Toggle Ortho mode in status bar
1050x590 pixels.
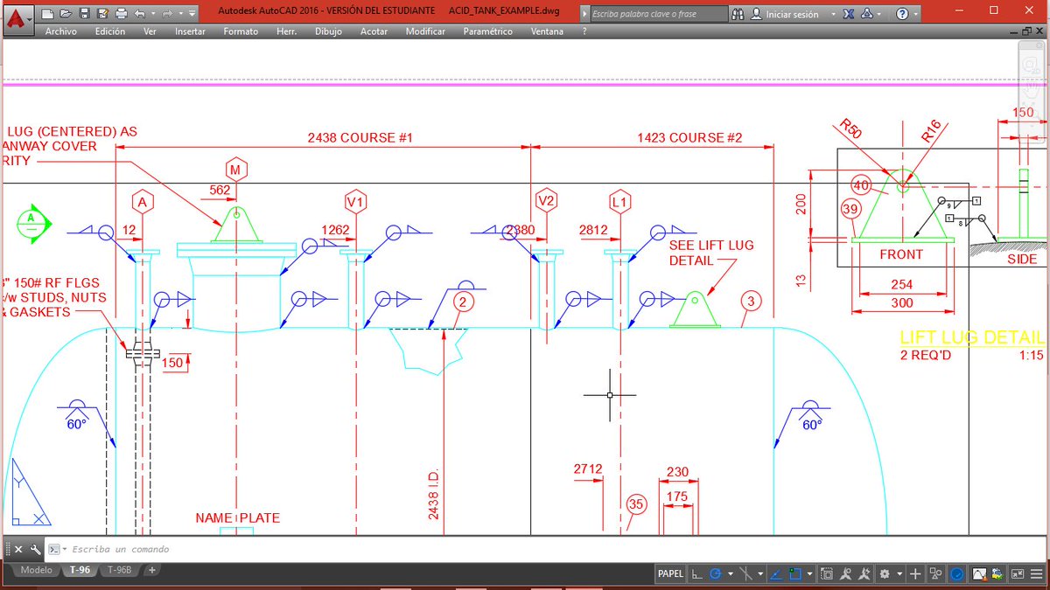[697, 574]
